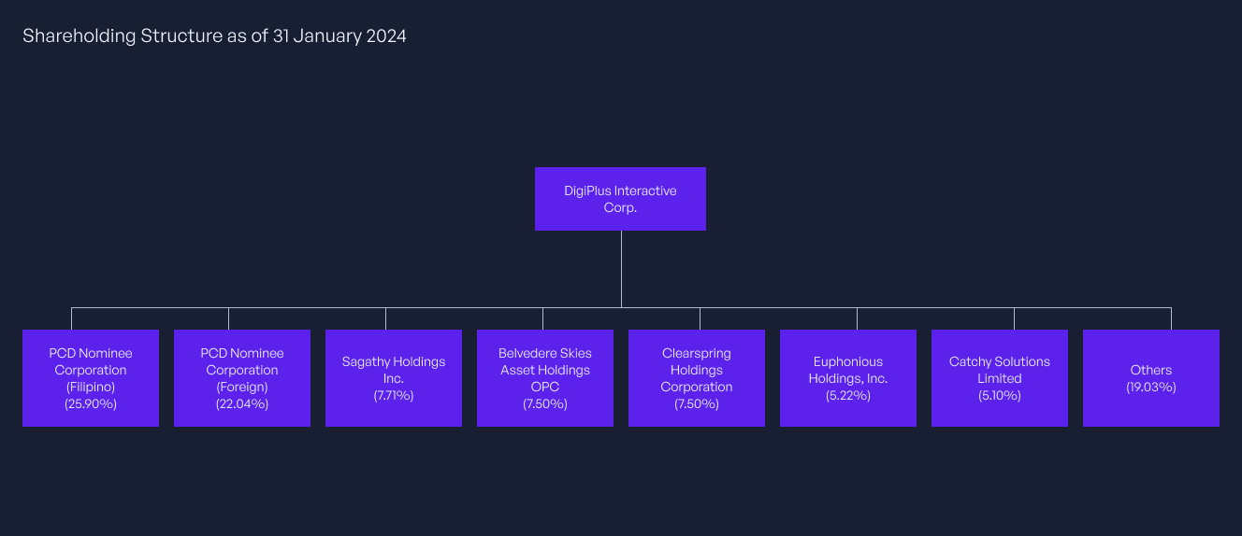Select the PCD Nominee Corporation (Filipino) box
The image size is (1242, 536).
pos(91,378)
